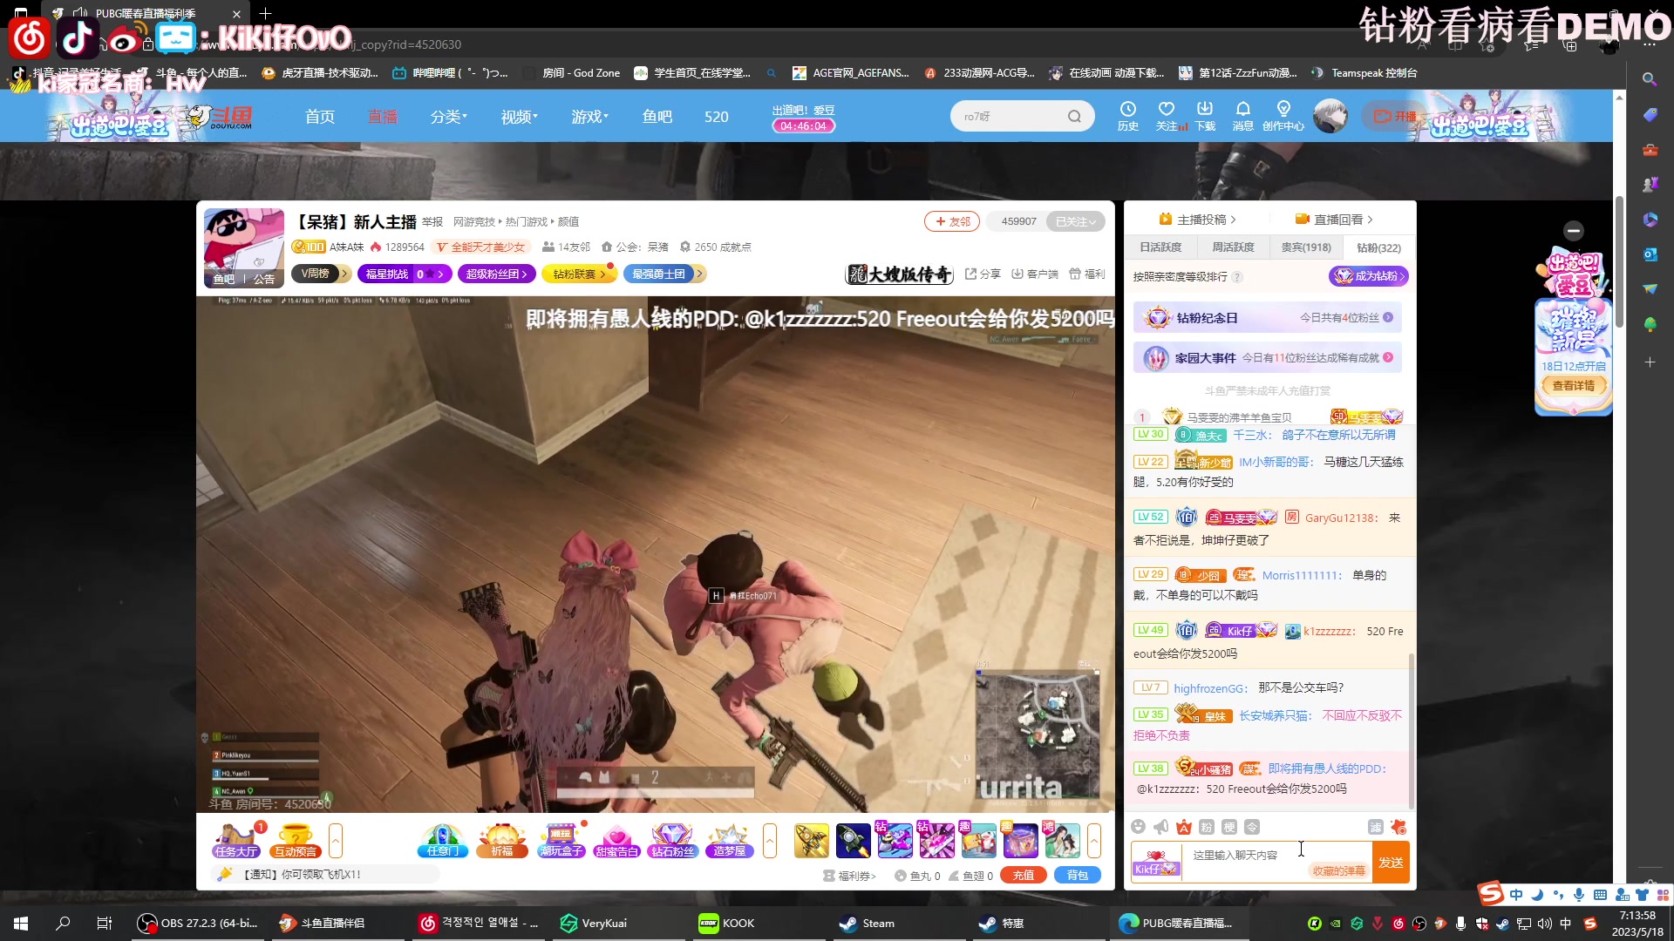Image resolution: width=1674 pixels, height=941 pixels.
Task: Open 创作中心 creator center
Action: (x=1283, y=116)
